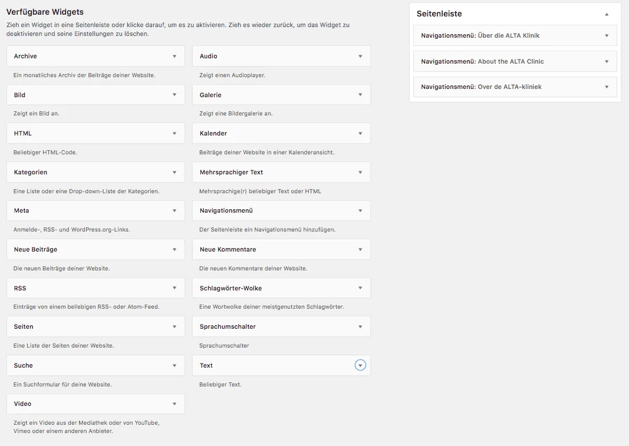
Task: Open the Mehrsprachiger Text widget arrow
Action: coord(360,172)
